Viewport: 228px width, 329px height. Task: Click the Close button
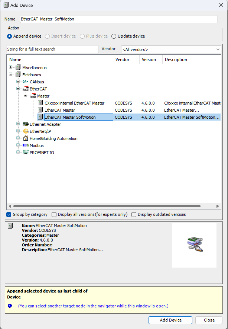click(x=209, y=320)
